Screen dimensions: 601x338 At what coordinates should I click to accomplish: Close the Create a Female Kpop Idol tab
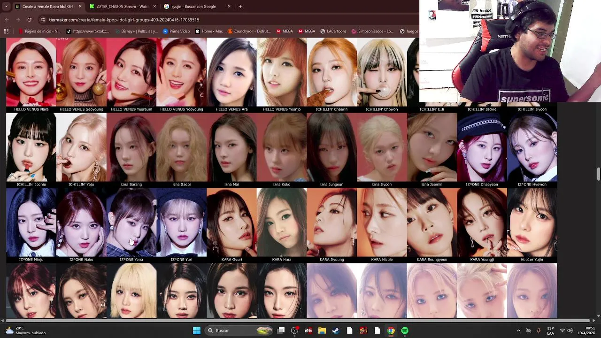pyautogui.click(x=80, y=7)
